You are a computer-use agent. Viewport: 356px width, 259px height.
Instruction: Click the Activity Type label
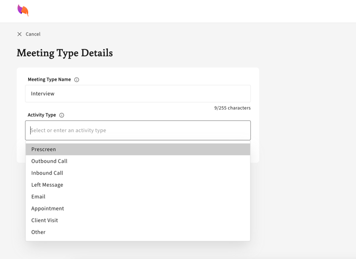(42, 115)
